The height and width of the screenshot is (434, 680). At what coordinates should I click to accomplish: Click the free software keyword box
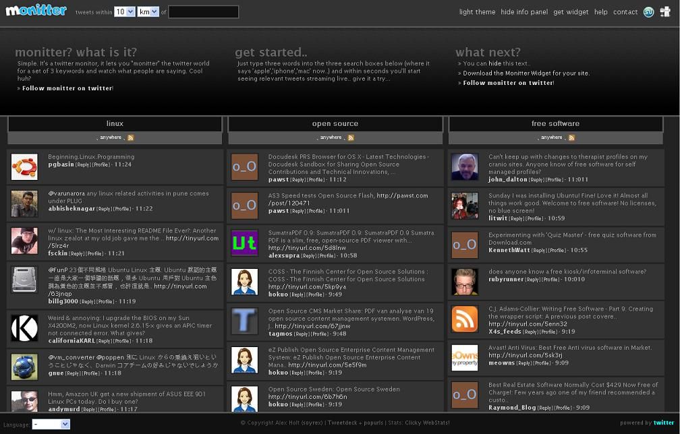coord(556,124)
